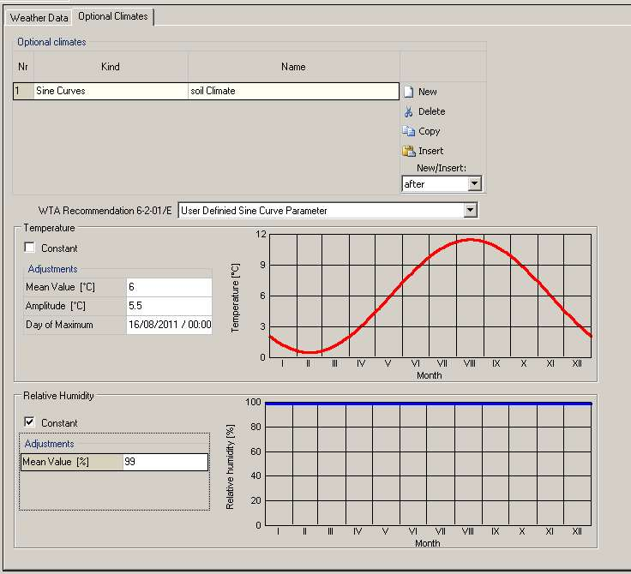Uncheck the Relative Humidity Constant checkbox
The image size is (631, 574).
pos(30,423)
